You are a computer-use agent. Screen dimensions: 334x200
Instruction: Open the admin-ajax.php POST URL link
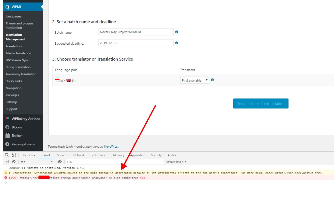click(x=79, y=178)
